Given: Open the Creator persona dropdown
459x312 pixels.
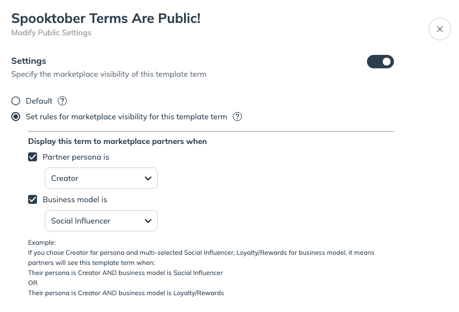Looking at the screenshot, I should [101, 178].
